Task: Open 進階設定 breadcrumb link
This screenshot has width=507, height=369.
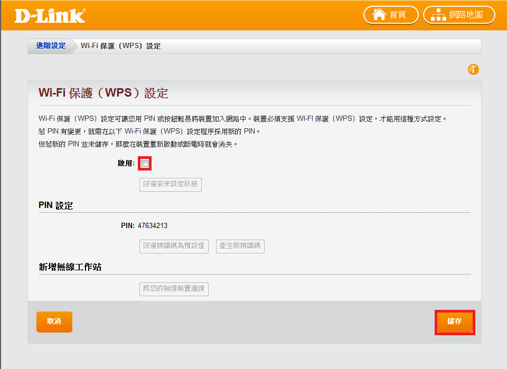Action: pyautogui.click(x=51, y=46)
